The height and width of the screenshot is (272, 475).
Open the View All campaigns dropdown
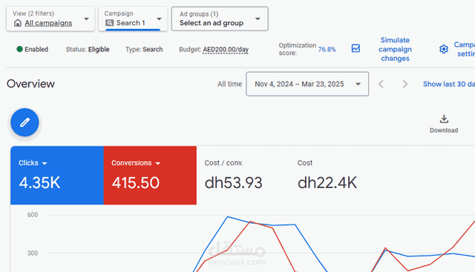pos(50,19)
